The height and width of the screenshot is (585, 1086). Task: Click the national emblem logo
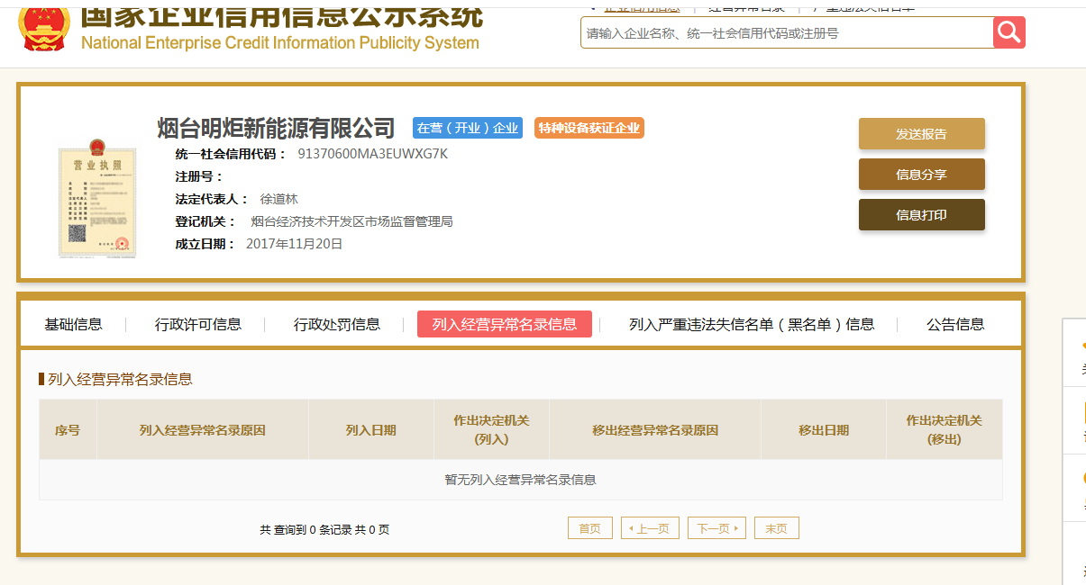44,26
